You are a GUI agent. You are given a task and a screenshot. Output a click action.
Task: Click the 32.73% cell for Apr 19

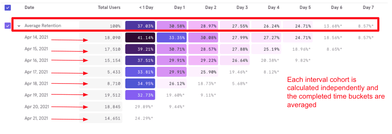(x=140, y=95)
